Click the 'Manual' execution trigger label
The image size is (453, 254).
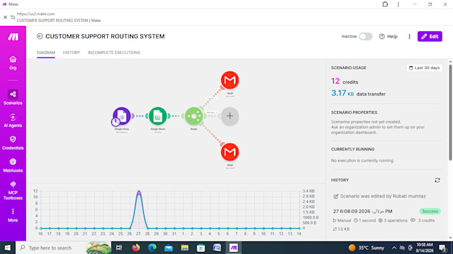click(x=342, y=220)
